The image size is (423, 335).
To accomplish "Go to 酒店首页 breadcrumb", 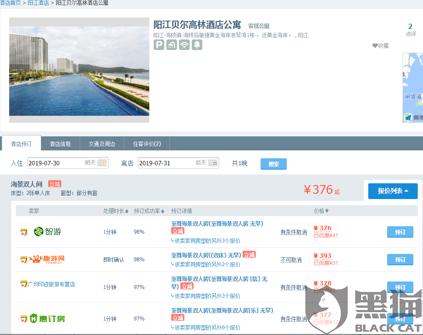I will click(10, 3).
